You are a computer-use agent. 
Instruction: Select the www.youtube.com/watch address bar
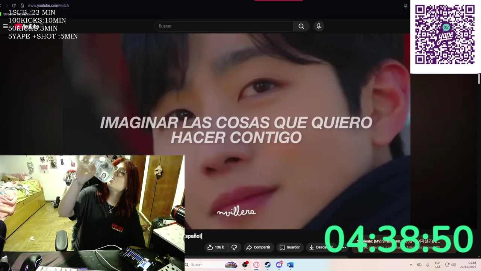48,6
